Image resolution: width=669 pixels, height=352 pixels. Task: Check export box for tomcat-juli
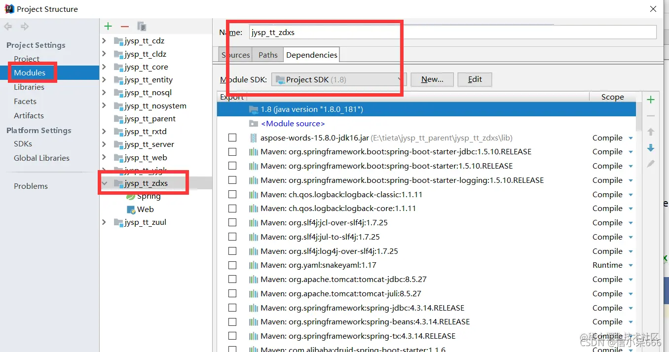tap(232, 294)
